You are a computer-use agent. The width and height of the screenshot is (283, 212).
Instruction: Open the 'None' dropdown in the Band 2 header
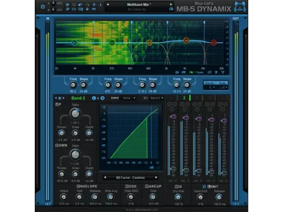(128, 98)
